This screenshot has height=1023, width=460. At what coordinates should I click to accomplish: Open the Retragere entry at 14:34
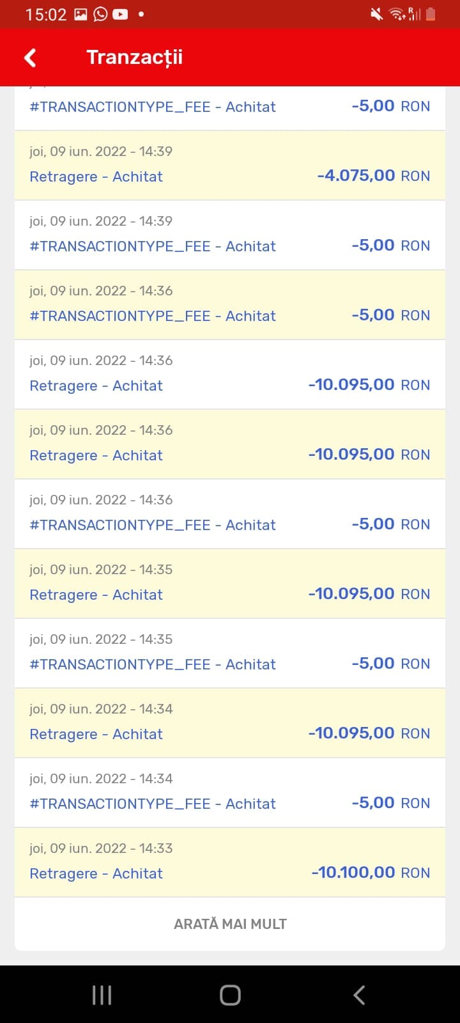(x=230, y=723)
